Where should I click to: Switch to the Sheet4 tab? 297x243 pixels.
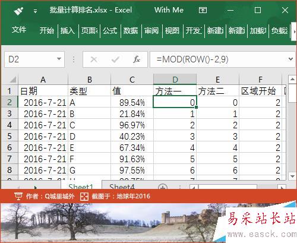click(x=122, y=186)
